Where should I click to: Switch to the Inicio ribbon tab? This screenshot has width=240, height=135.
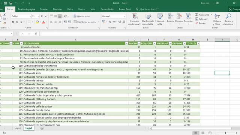tap(10, 9)
